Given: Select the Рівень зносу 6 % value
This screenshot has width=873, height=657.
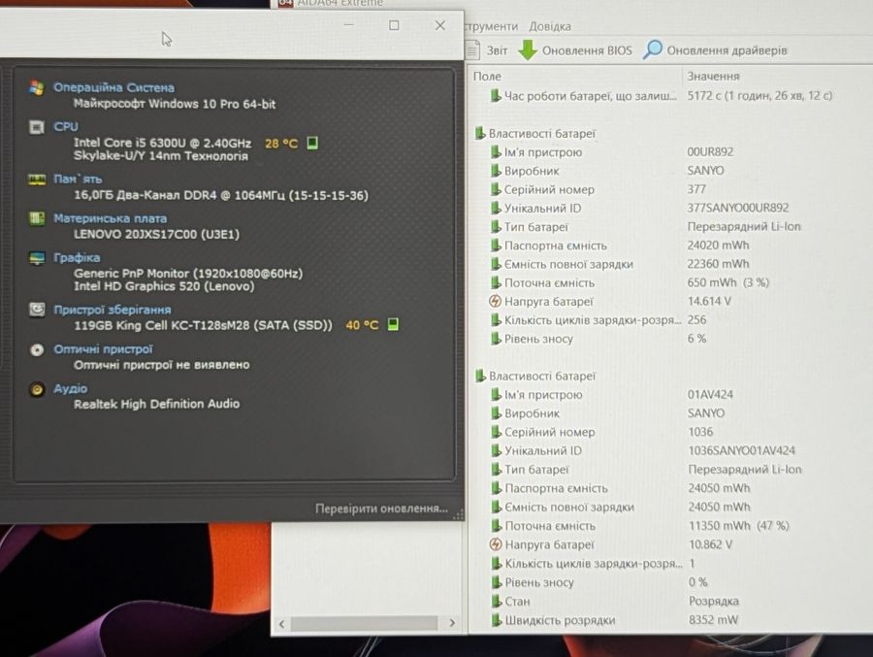Looking at the screenshot, I should point(696,339).
